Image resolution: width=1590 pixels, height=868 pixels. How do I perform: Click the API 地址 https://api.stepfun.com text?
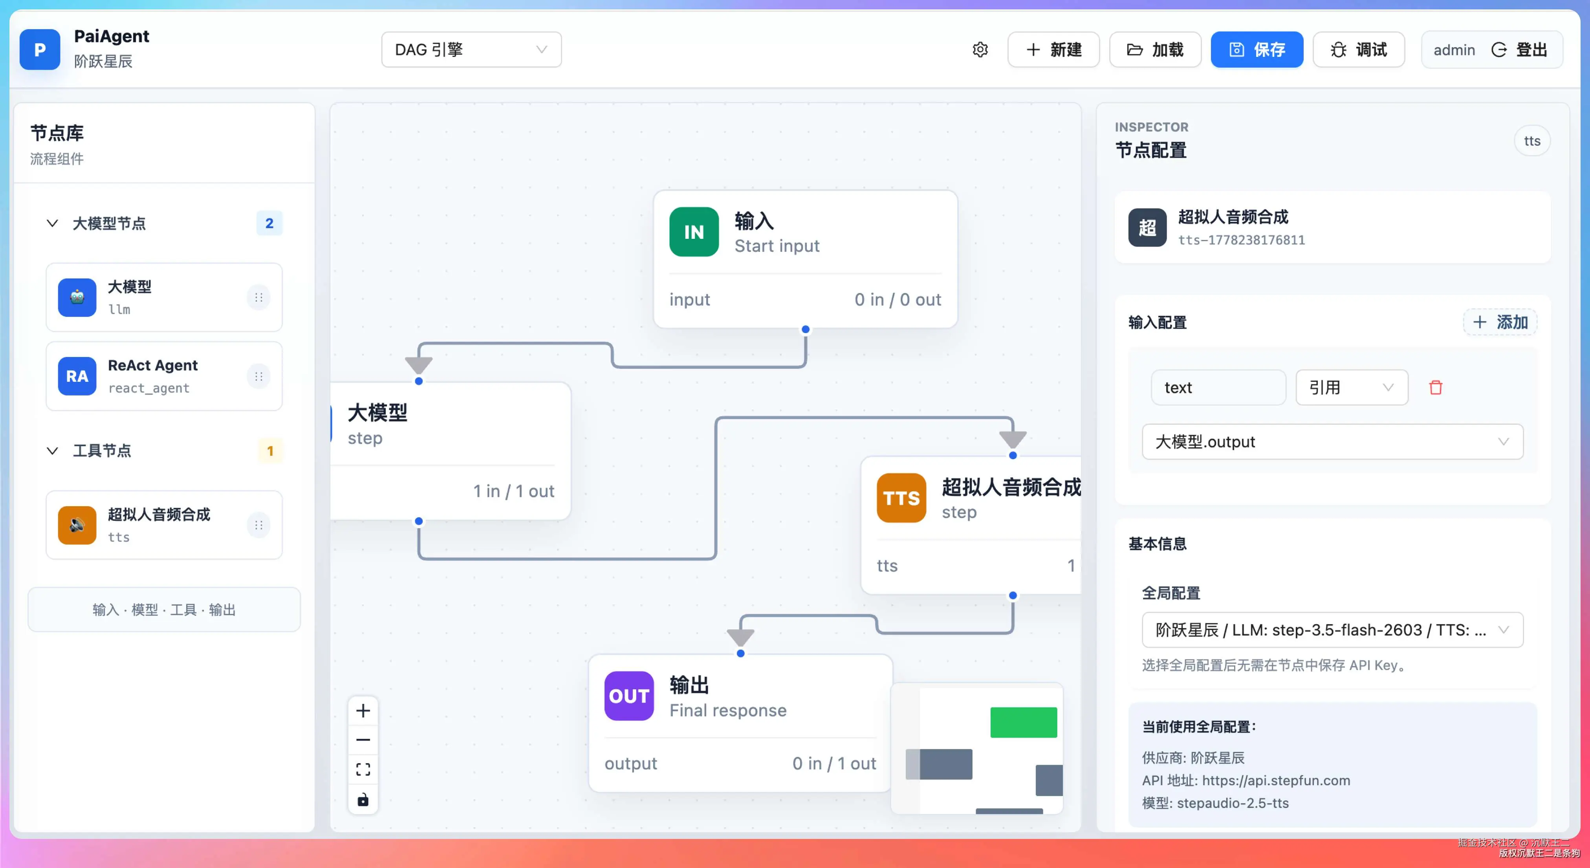point(1246,780)
